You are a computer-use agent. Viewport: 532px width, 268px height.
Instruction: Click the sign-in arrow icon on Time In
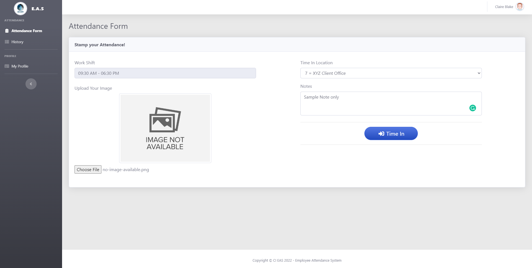pos(381,134)
